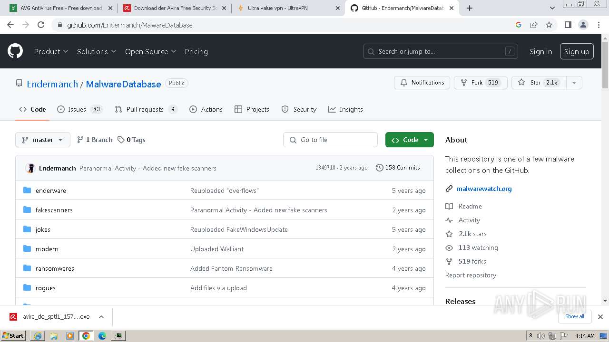
Task: Click the share page icon in address bar
Action: (x=534, y=25)
